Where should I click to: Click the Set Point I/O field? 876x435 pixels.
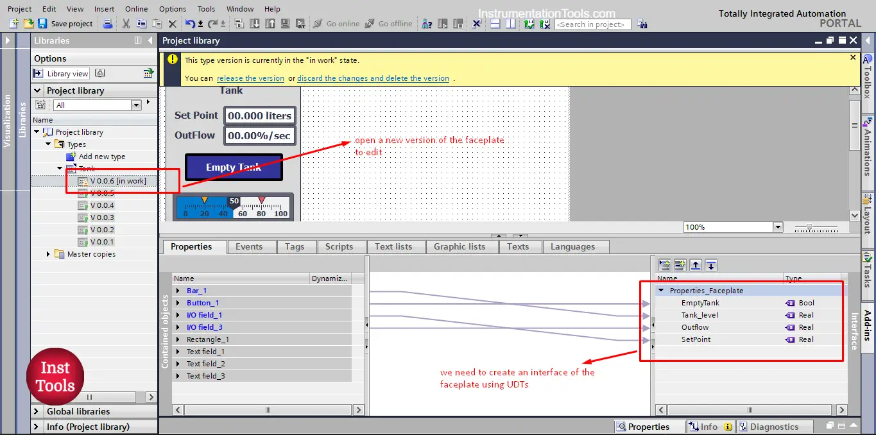click(260, 115)
